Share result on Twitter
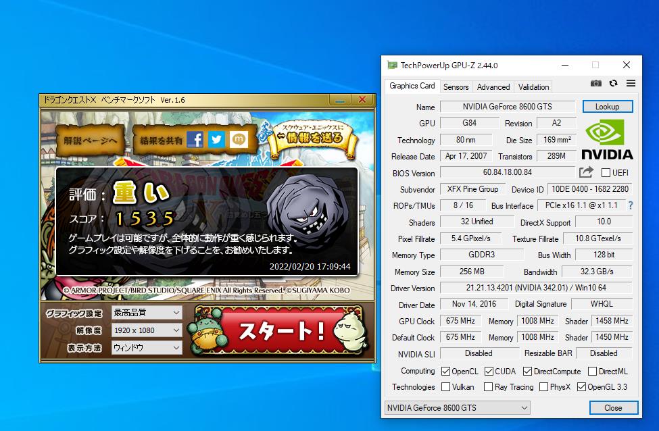This screenshot has width=659, height=431. click(x=216, y=139)
